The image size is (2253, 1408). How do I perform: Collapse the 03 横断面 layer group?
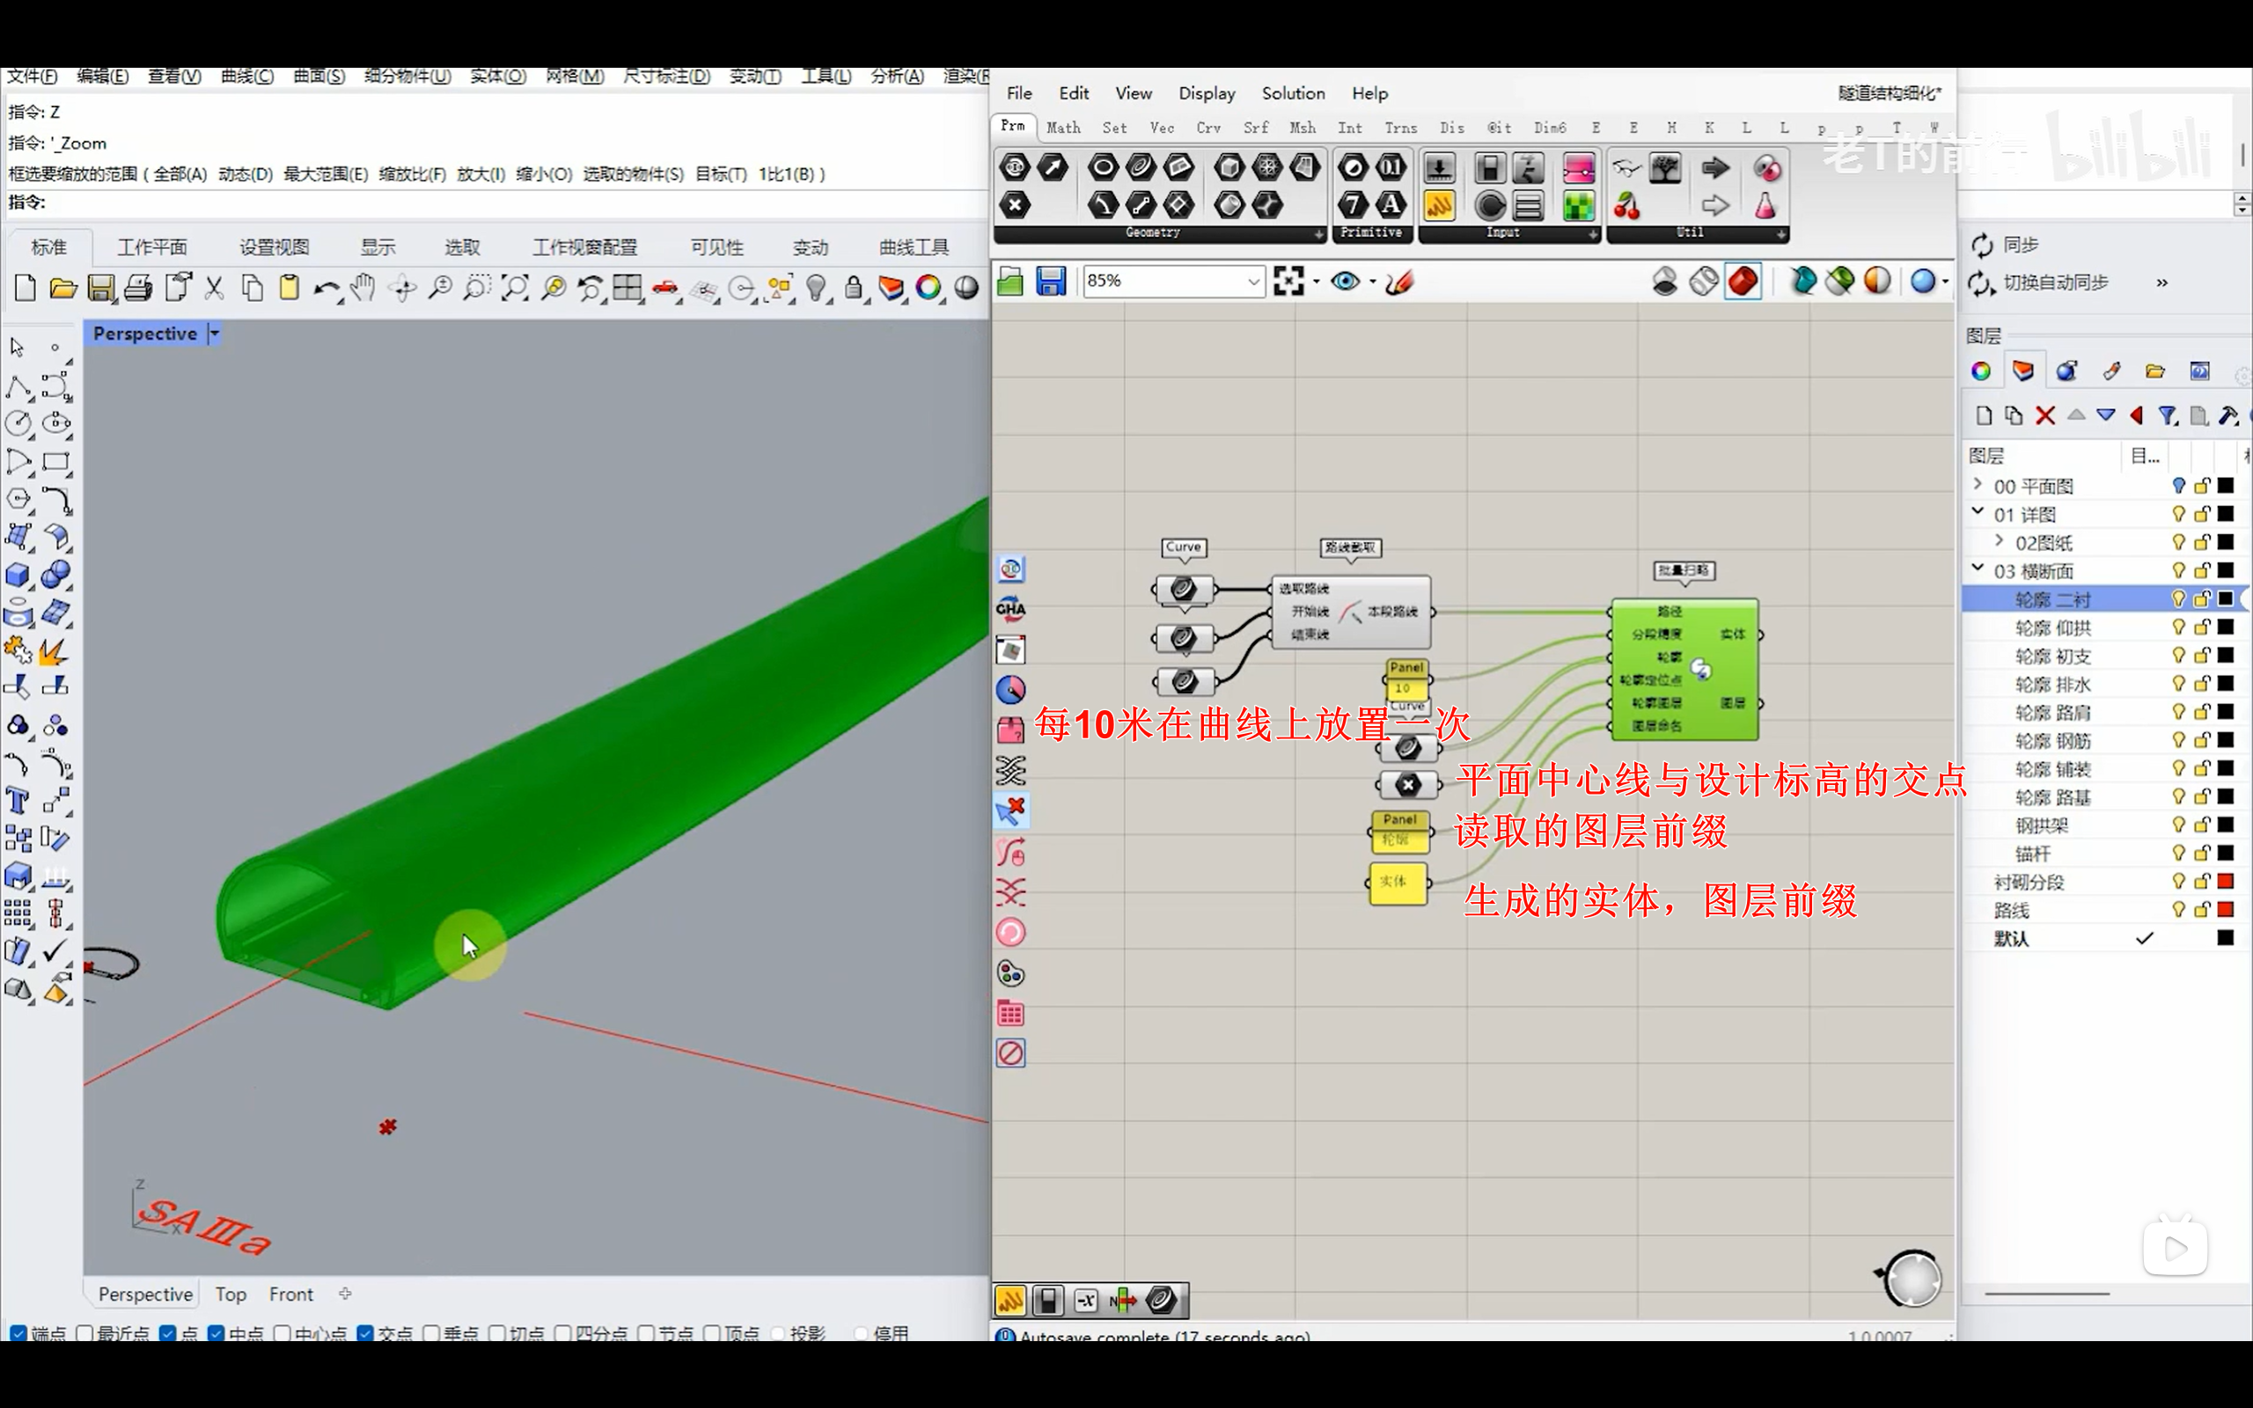1978,569
